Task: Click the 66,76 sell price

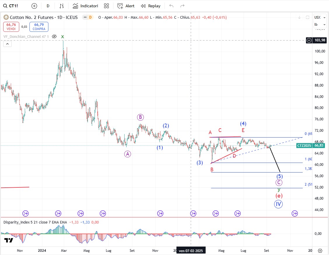Action: [11, 25]
